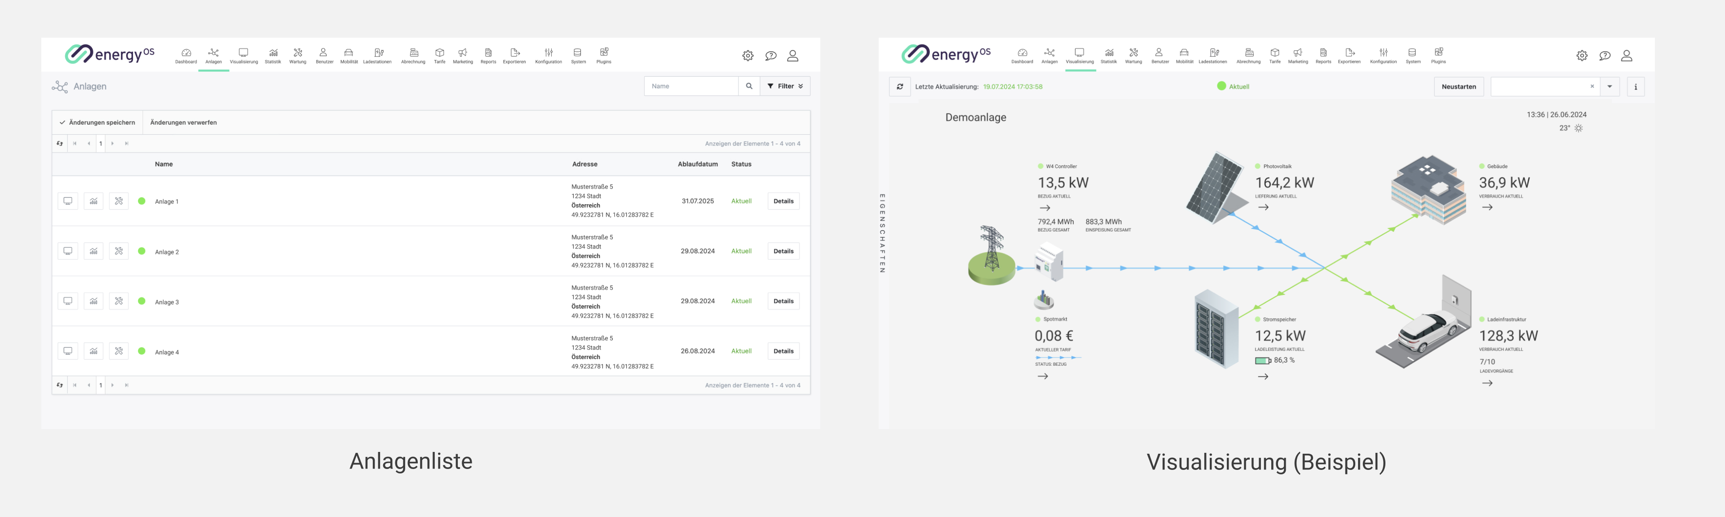This screenshot has width=1725, height=517.
Task: Click the magnifier search icon beside Name field
Action: (749, 86)
